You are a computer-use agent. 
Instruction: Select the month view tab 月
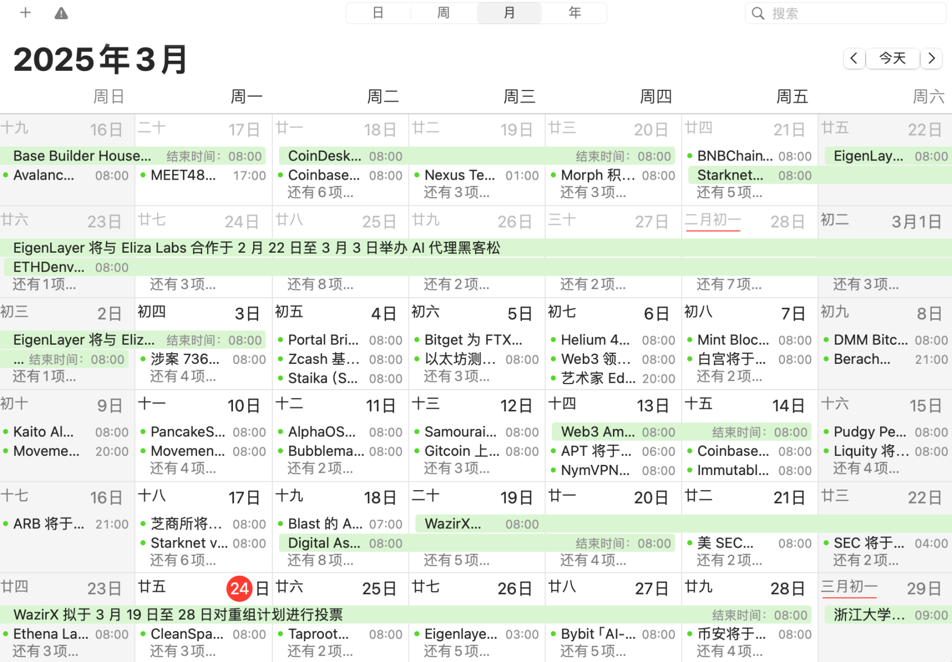509,13
